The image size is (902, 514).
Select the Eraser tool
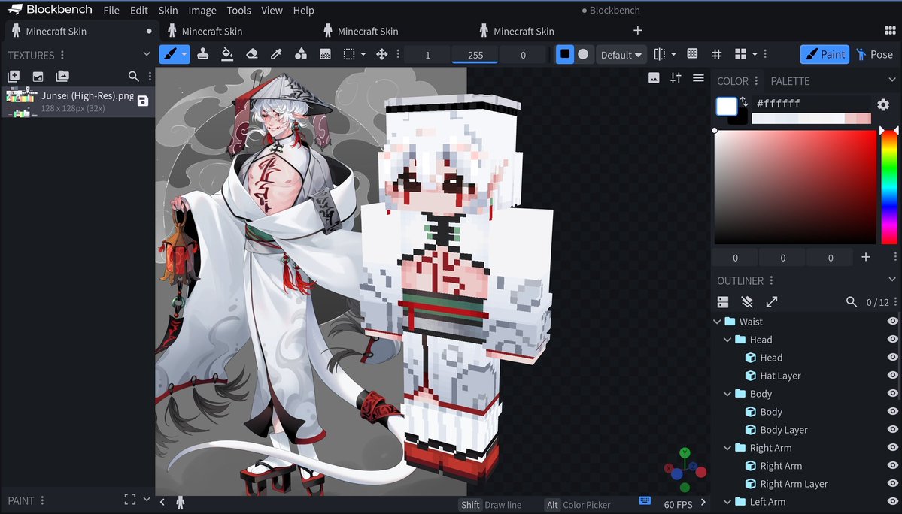click(x=251, y=55)
